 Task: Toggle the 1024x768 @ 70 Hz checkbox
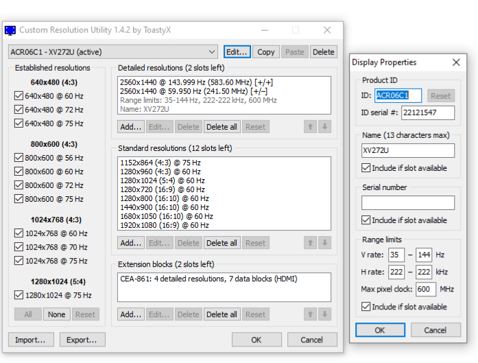pyautogui.click(x=19, y=247)
